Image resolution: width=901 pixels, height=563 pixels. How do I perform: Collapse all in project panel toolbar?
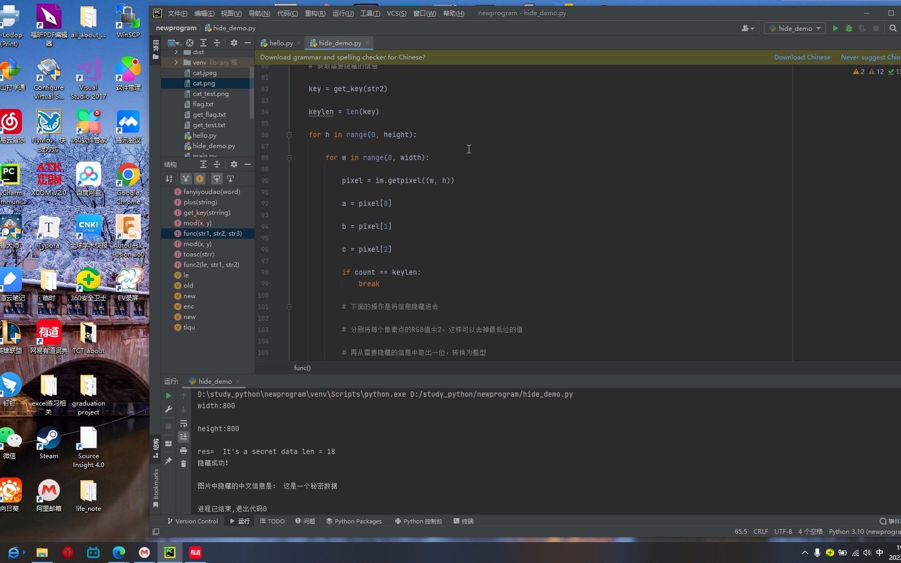point(217,43)
